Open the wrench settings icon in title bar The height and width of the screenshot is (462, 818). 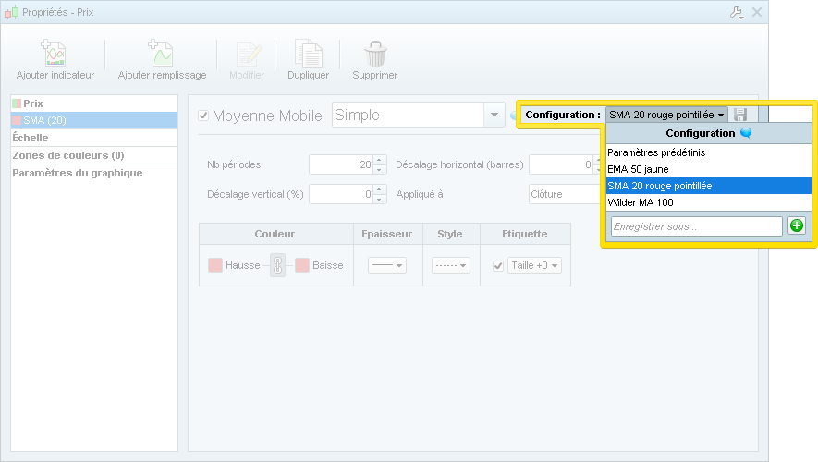click(736, 13)
